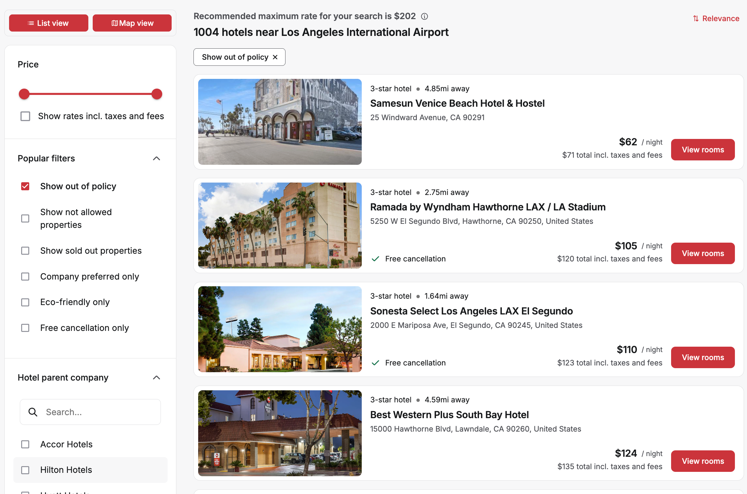Click in the hotel parent company search field

(90, 412)
